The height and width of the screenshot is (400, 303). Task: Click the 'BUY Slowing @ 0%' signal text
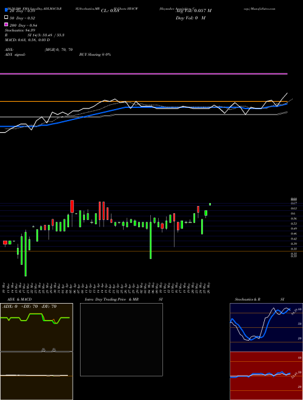coord(95,55)
